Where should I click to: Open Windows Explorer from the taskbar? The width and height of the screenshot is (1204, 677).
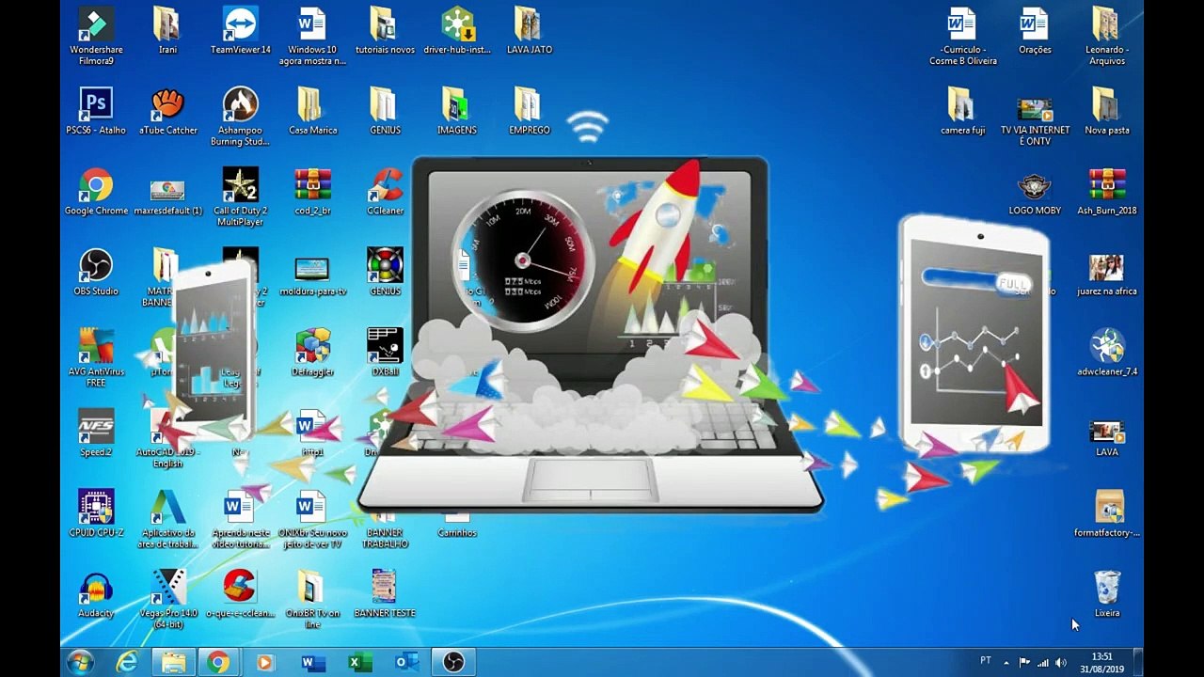[173, 663]
